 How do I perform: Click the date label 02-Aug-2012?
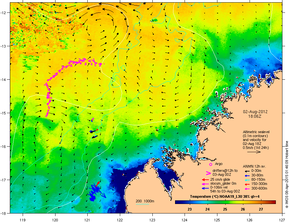[x=255, y=112]
